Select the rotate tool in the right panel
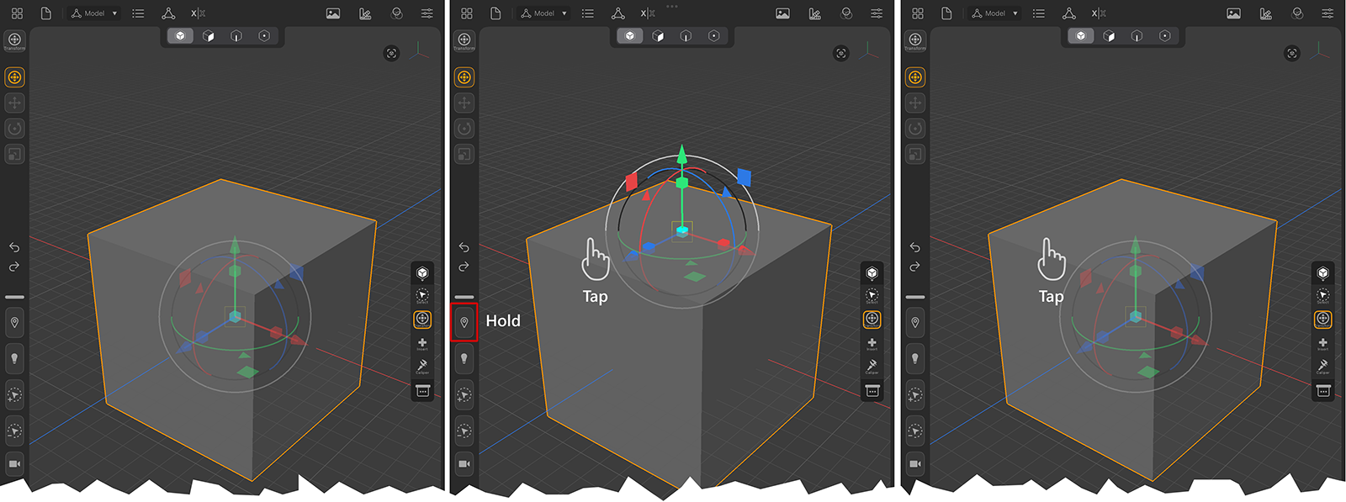The height and width of the screenshot is (502, 1346). click(915, 129)
